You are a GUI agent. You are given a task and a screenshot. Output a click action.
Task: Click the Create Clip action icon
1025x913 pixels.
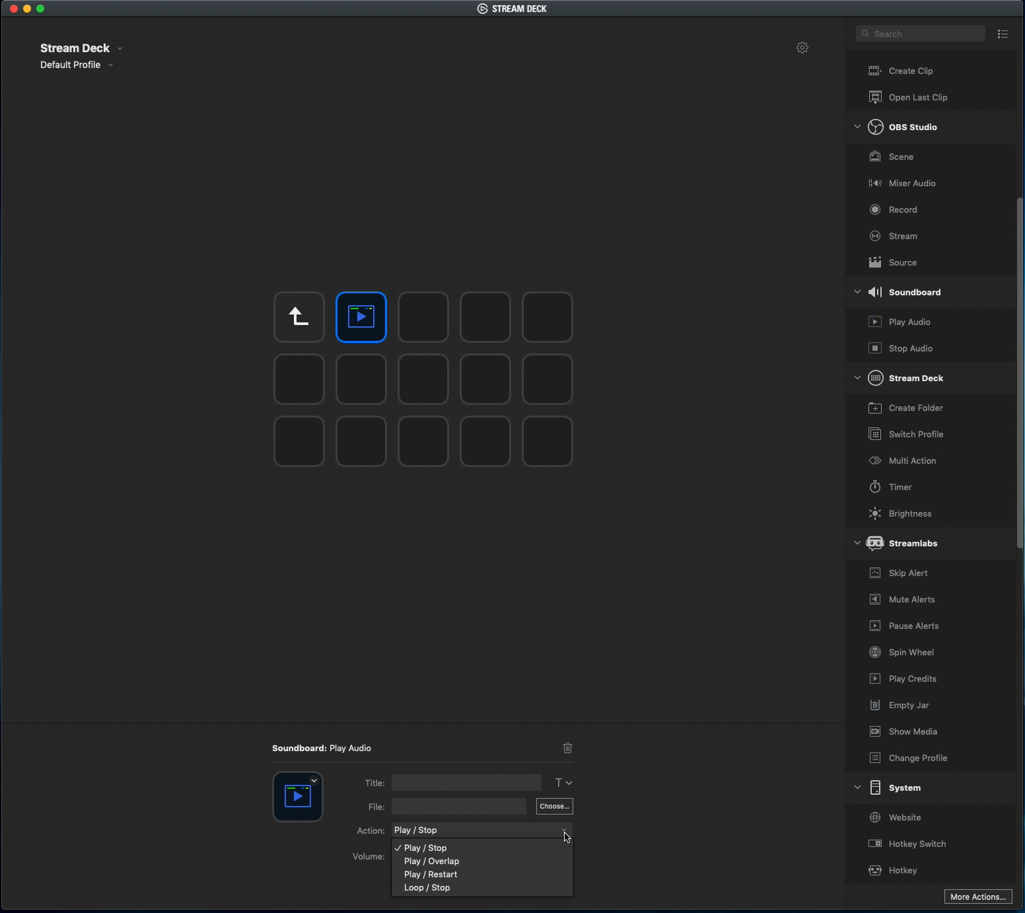(875, 71)
